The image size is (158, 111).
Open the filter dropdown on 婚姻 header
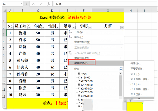74,27
